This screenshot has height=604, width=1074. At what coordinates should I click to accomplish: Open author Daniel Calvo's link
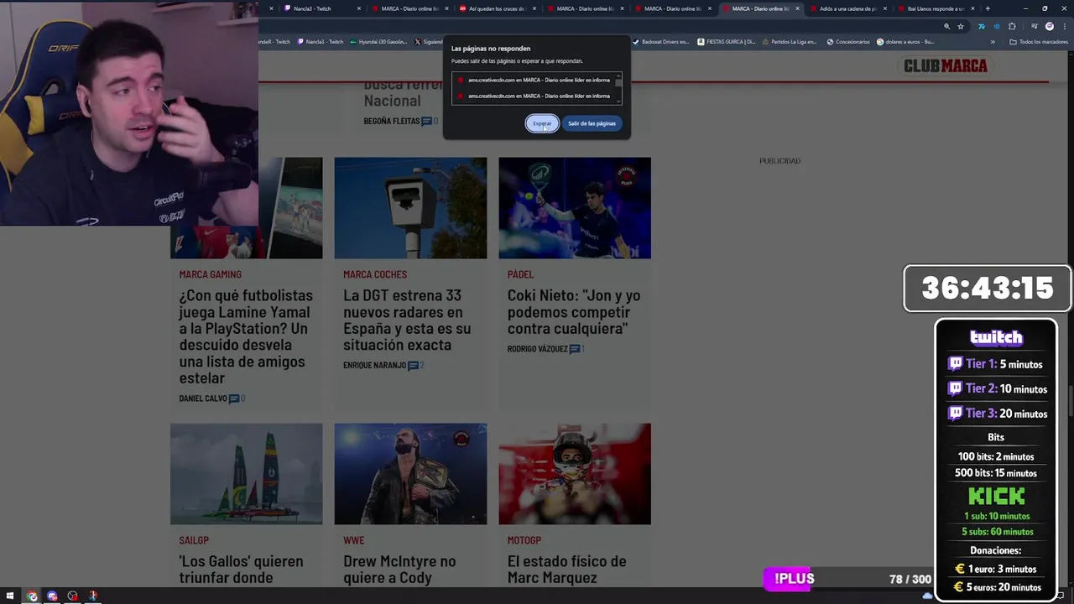point(203,398)
